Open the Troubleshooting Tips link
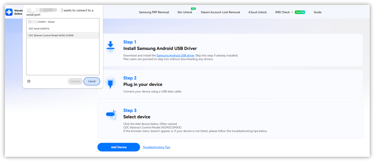The width and height of the screenshot is (375, 162). [156, 147]
